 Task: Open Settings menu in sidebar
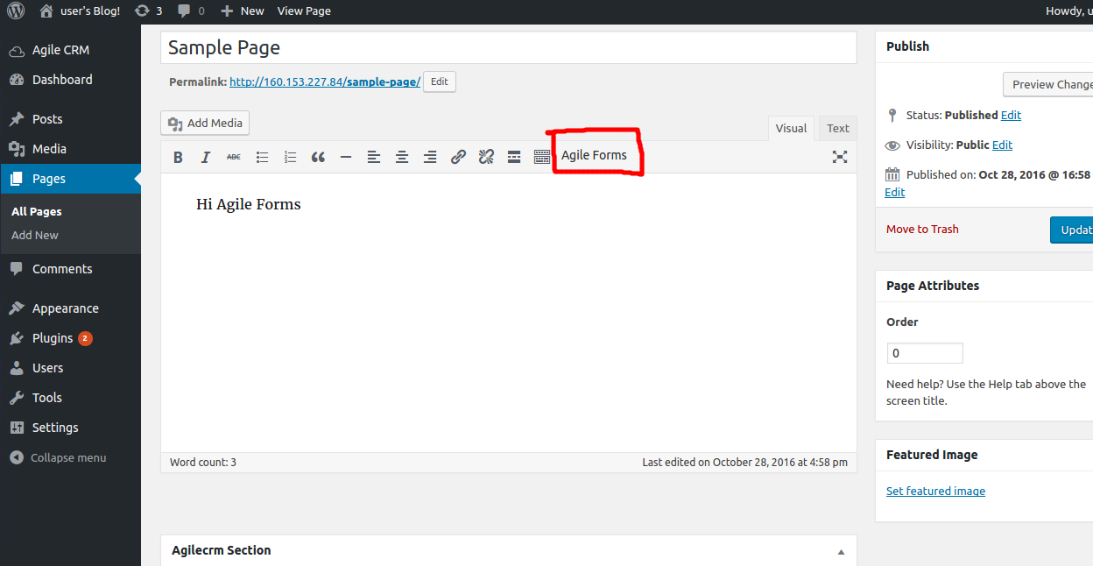coord(70,428)
